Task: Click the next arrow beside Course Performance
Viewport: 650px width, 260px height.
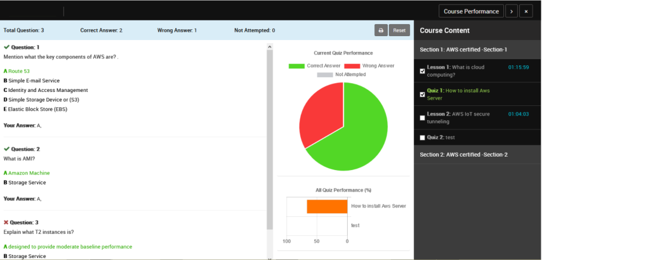Action: click(512, 11)
